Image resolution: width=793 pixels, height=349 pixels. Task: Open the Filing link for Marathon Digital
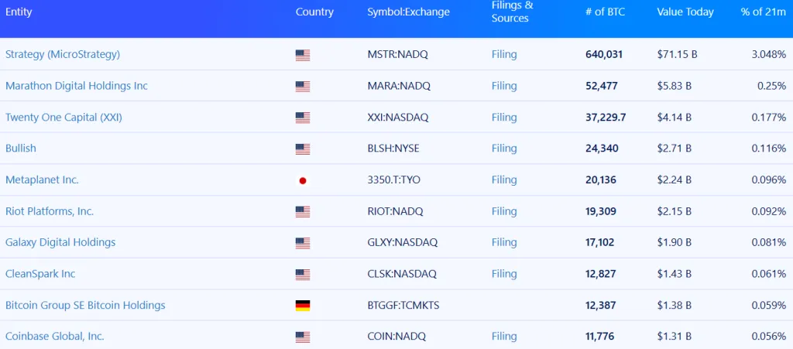[504, 86]
